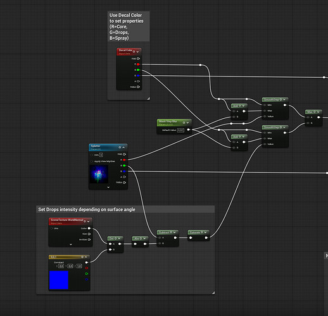Screen dimensions: 328x316
Task: Click the blue B output pin on Splatter node
Action: pos(124,171)
